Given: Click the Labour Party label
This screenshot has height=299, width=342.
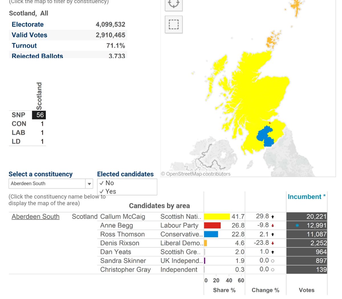Looking at the screenshot, I should 179,225.
